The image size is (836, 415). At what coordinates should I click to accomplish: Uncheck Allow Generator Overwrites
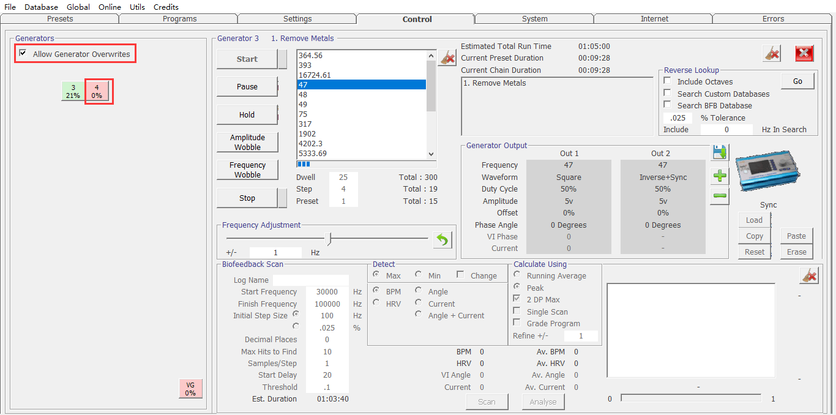(x=23, y=54)
